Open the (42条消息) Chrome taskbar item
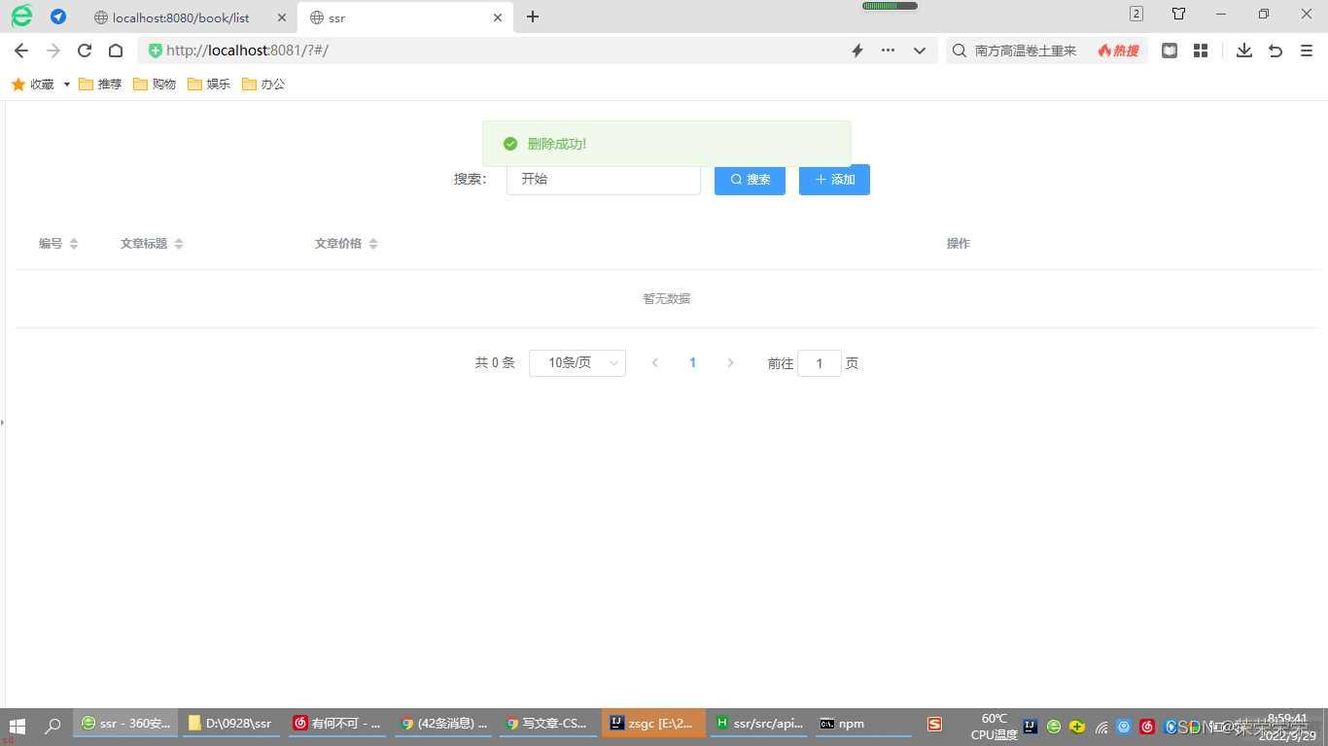The width and height of the screenshot is (1328, 746). point(443,724)
